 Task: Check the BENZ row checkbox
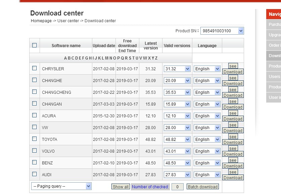[34, 162]
